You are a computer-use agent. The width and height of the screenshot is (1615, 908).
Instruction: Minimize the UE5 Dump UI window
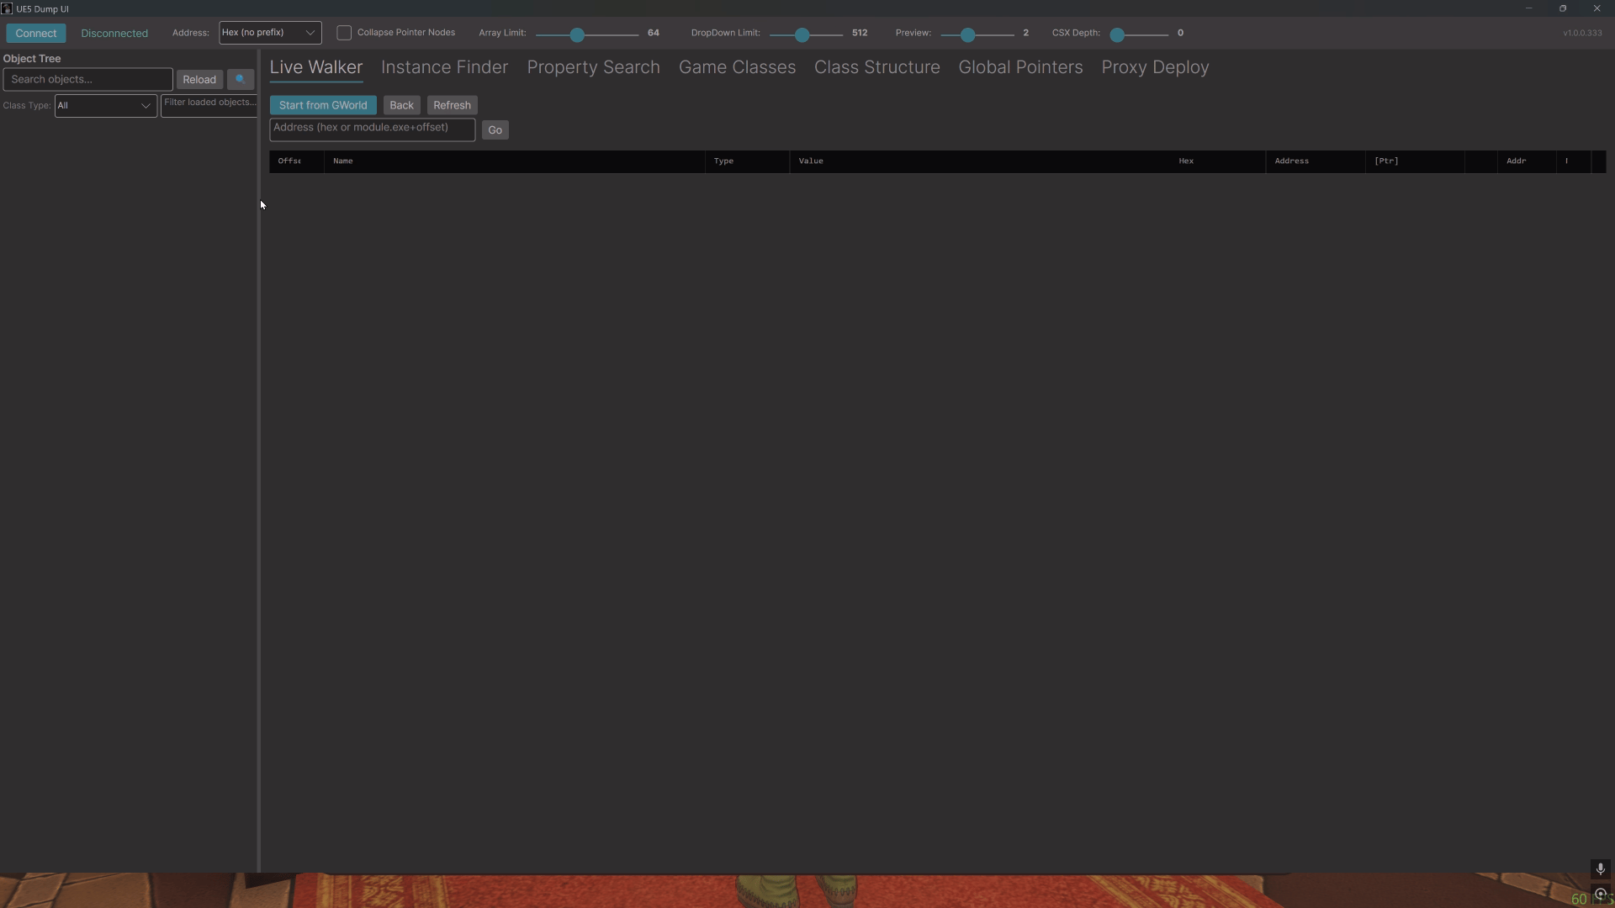tap(1528, 8)
